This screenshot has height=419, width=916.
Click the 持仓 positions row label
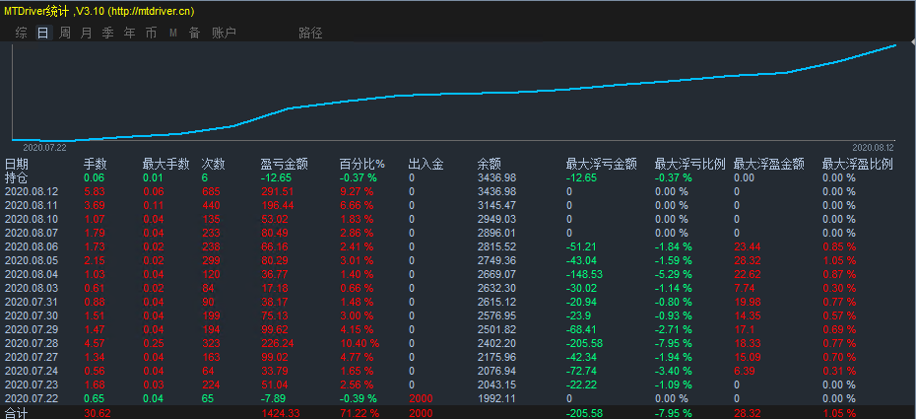[x=17, y=177]
